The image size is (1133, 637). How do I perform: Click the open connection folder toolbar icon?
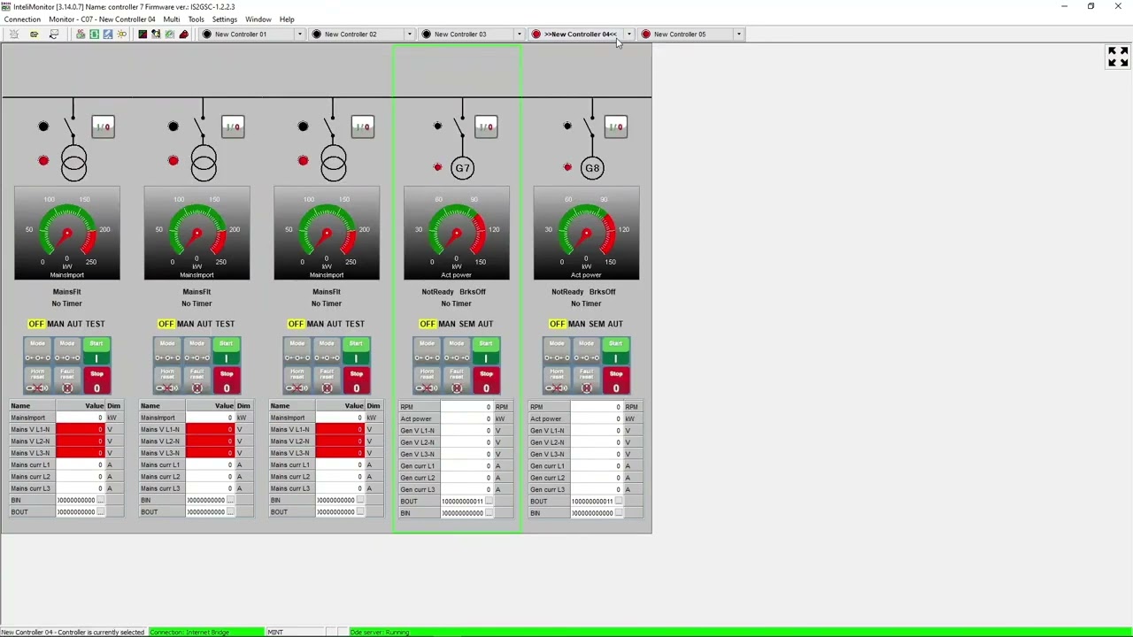pos(34,34)
